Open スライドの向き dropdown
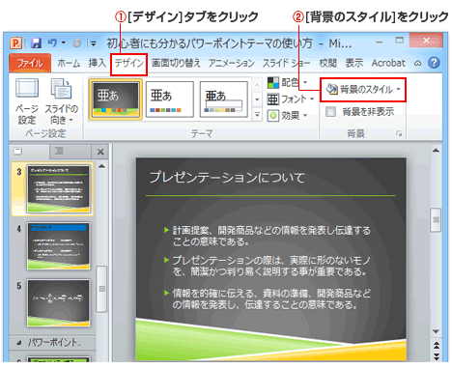 [61, 101]
